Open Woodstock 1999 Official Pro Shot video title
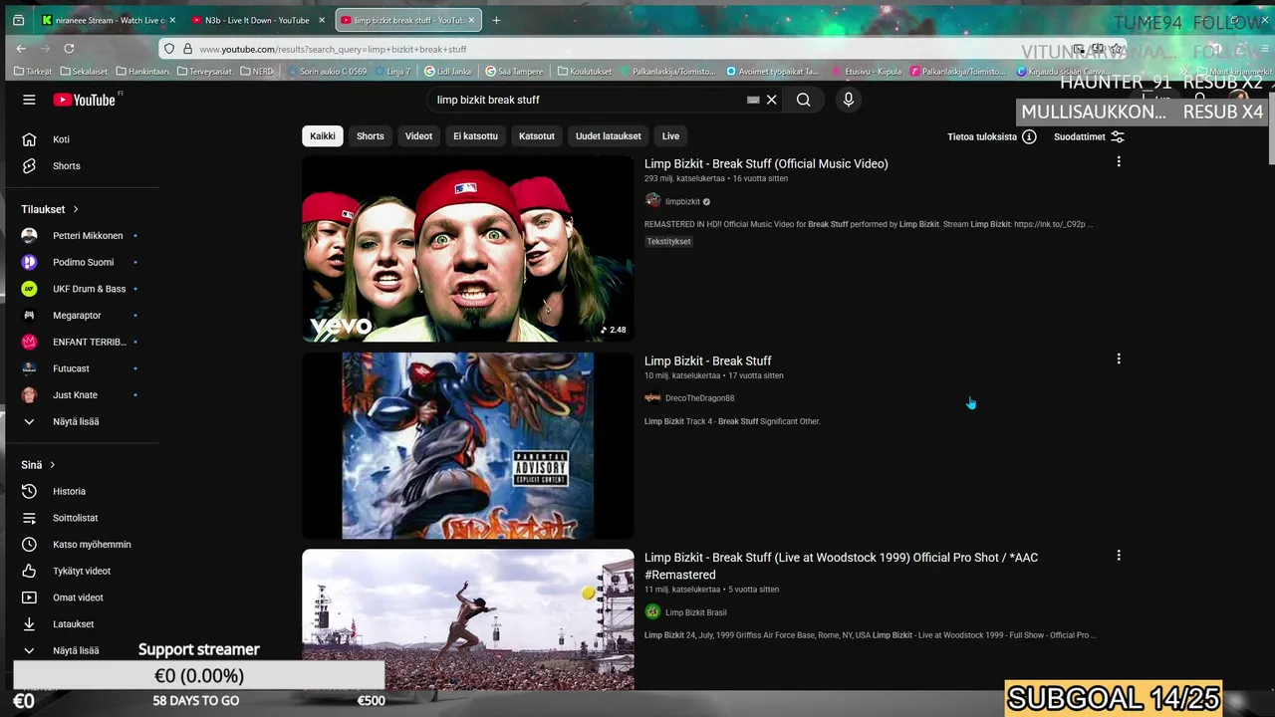The height and width of the screenshot is (717, 1275). click(841, 566)
